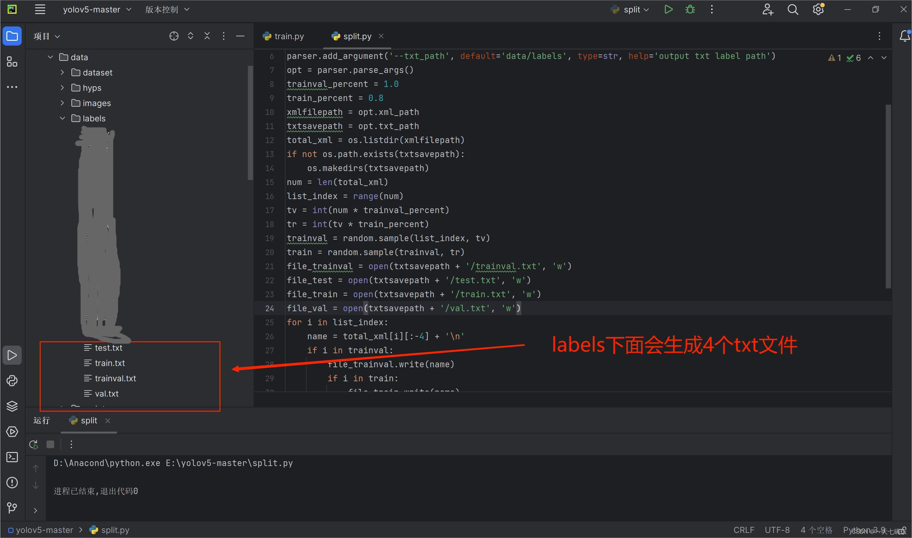Image resolution: width=912 pixels, height=538 pixels.
Task: Open the yolov5-master project dropdown
Action: pos(97,10)
